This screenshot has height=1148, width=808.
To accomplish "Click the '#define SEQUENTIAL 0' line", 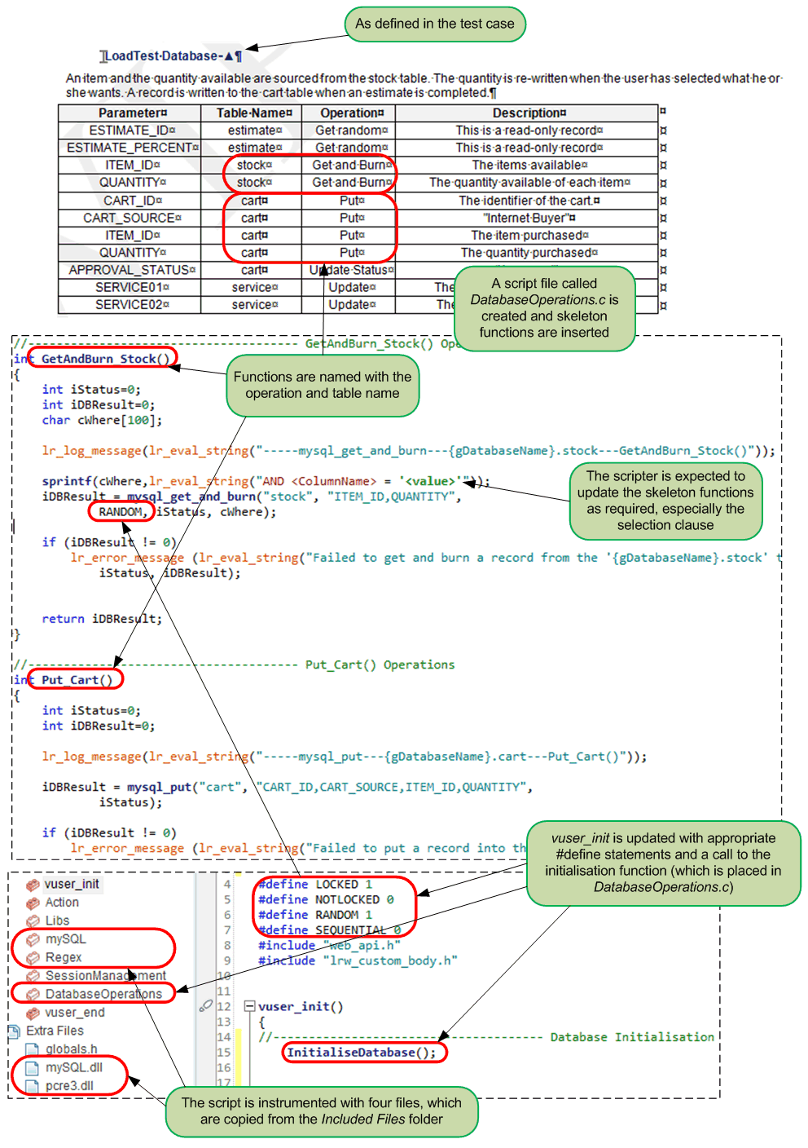I will click(329, 930).
